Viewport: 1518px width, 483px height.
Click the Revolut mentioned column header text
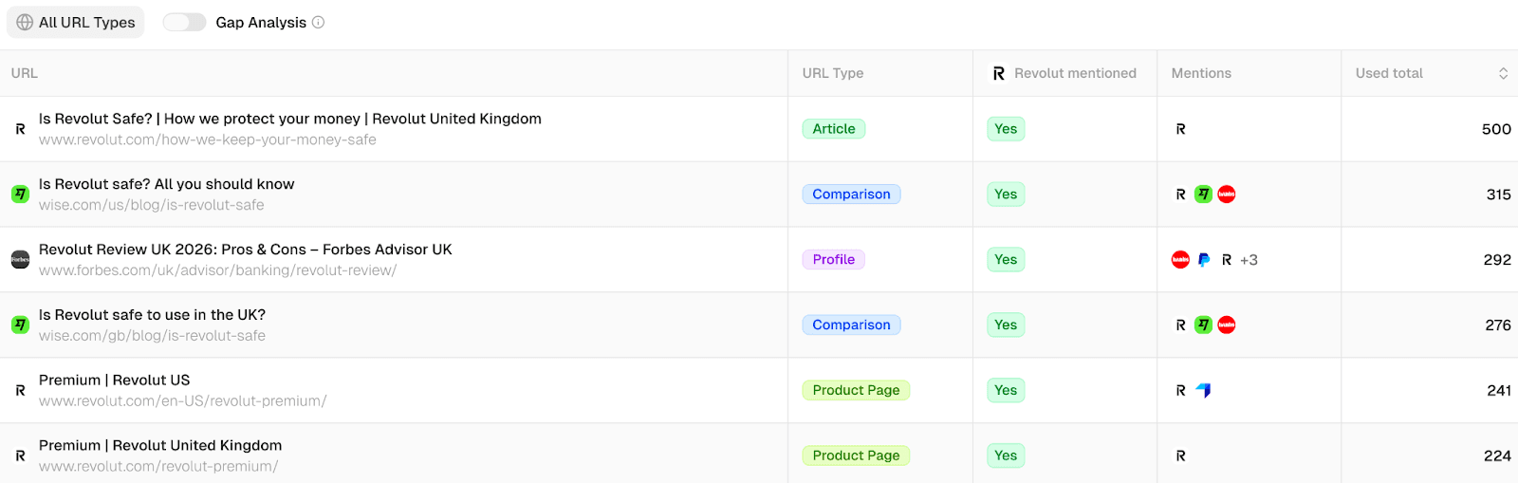[x=1075, y=73]
